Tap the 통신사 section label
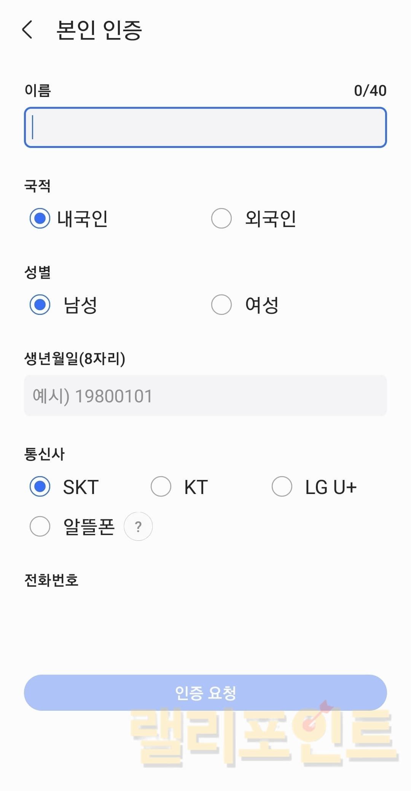Viewport: 411px width, 791px height. pos(45,454)
